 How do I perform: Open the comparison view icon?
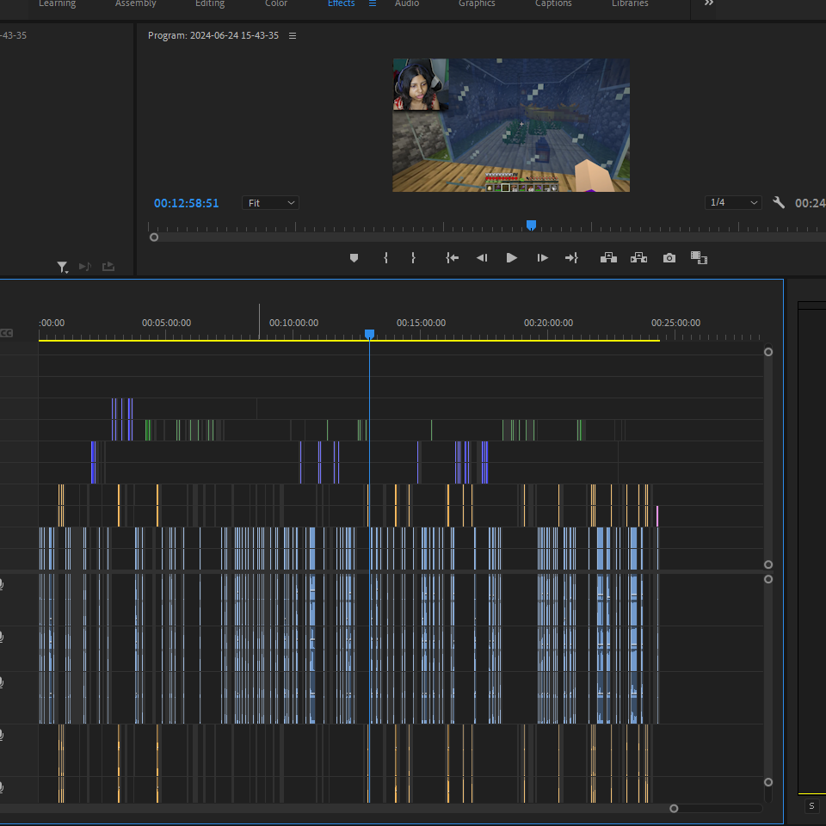pos(699,257)
